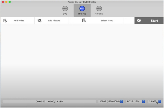164x108 pixels.
Task: Open Select Menu button text
Action: pyautogui.click(x=107, y=21)
